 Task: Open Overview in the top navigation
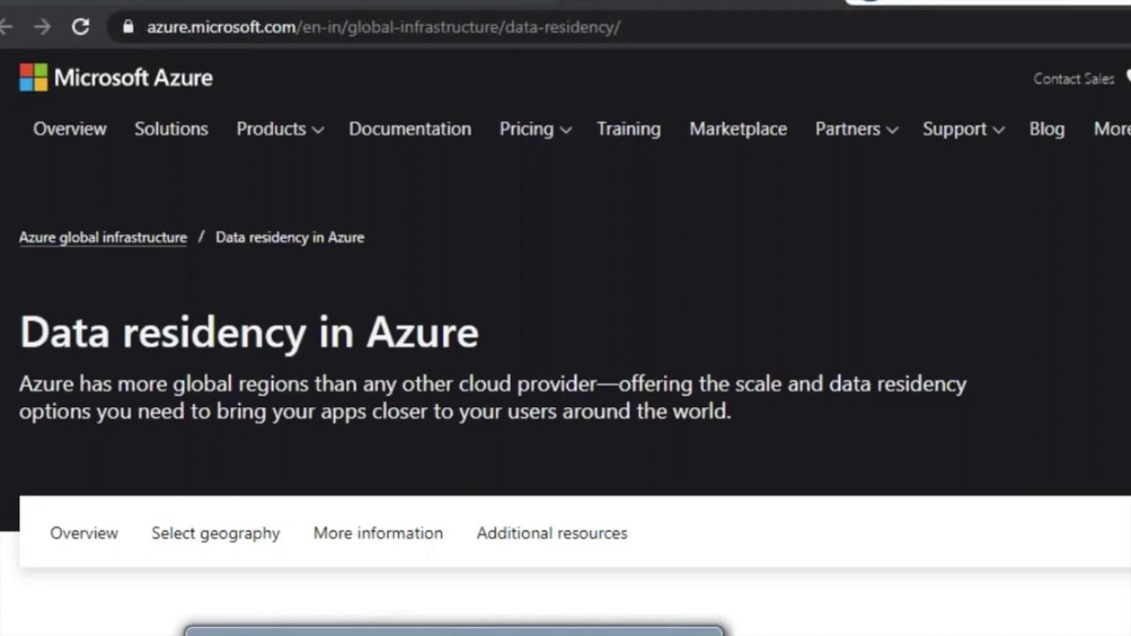70,129
